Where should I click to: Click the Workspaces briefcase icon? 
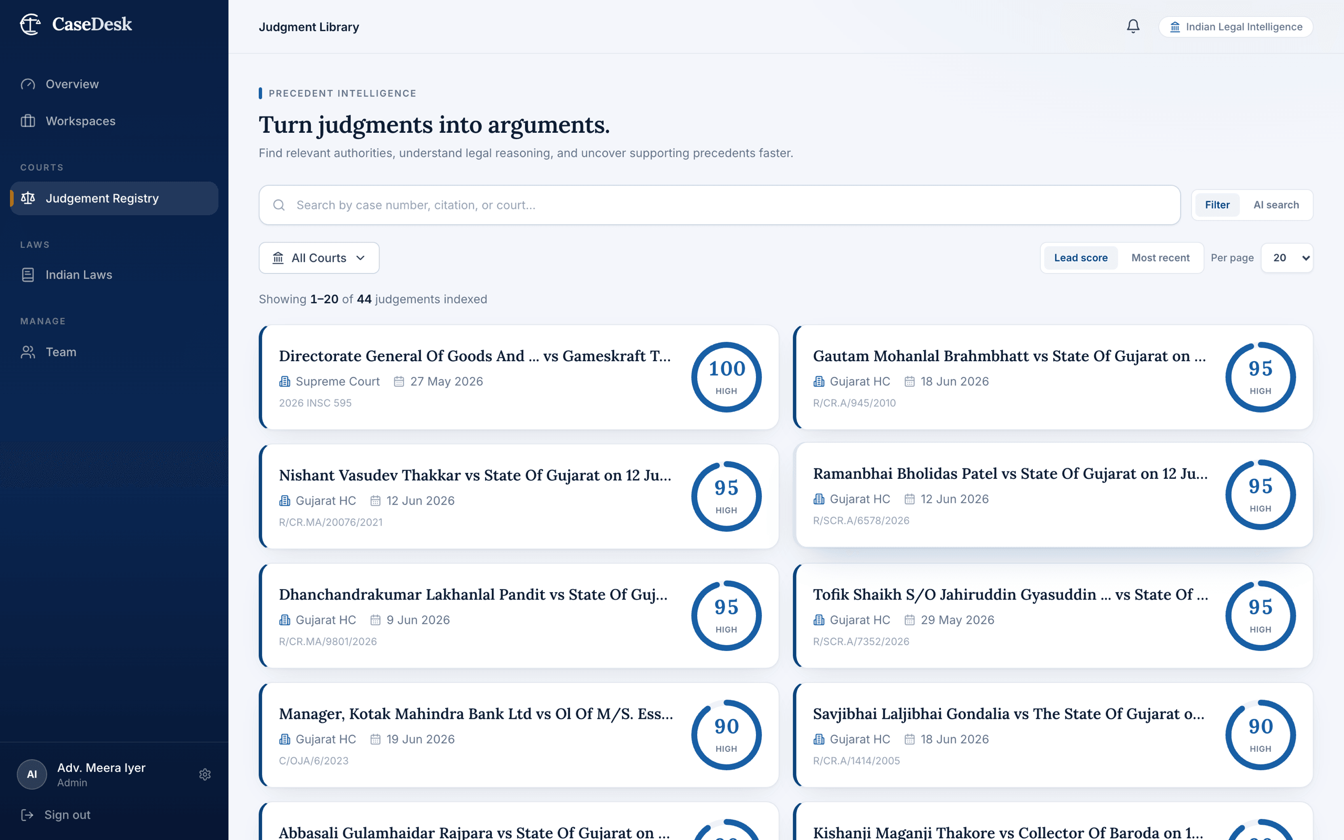pyautogui.click(x=28, y=121)
